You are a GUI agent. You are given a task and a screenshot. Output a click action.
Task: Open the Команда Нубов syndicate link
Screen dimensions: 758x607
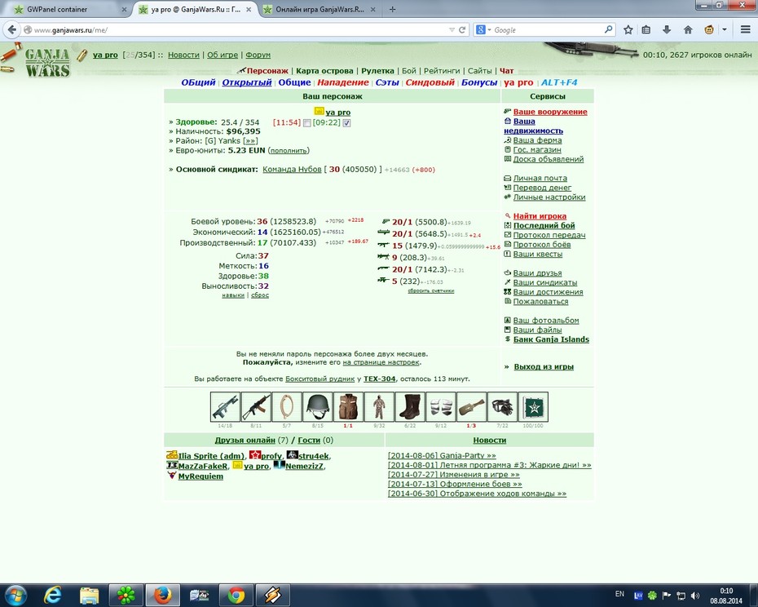point(292,170)
